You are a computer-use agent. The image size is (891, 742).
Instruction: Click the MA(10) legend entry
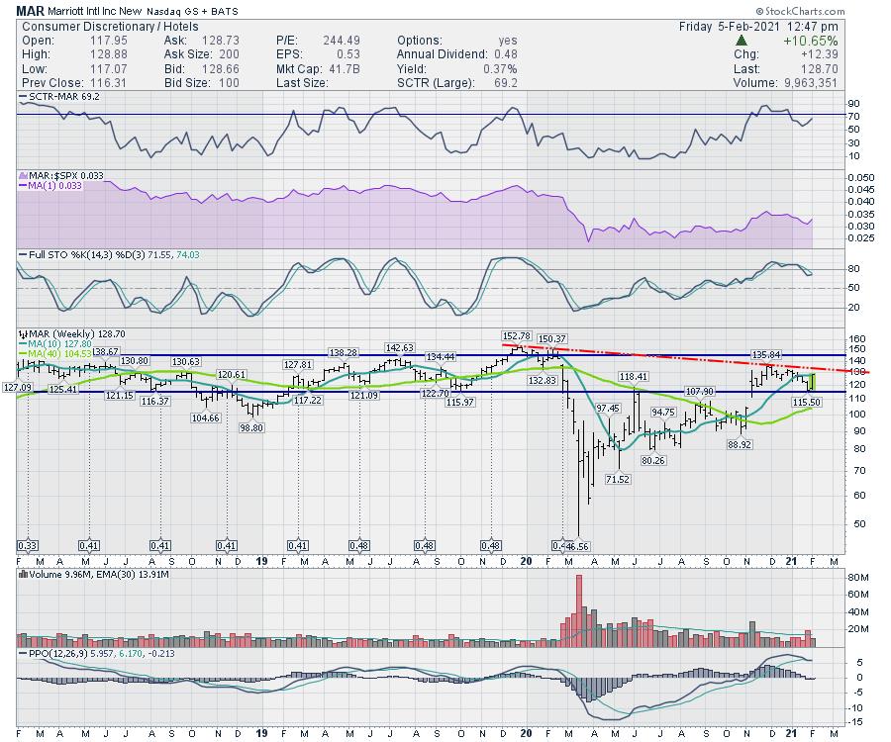pyautogui.click(x=56, y=344)
